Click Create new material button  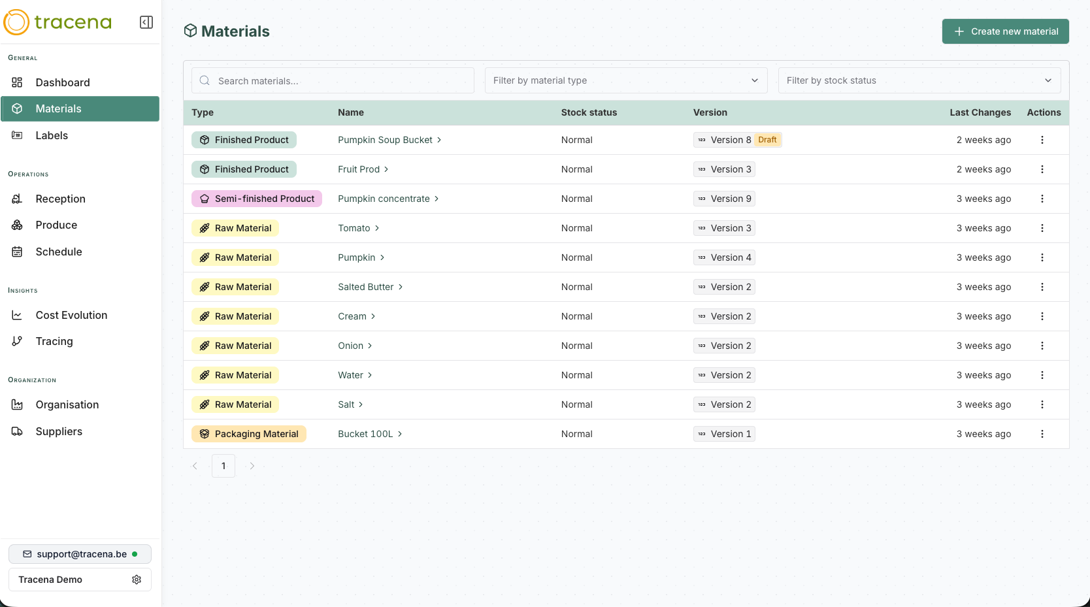tap(1005, 31)
